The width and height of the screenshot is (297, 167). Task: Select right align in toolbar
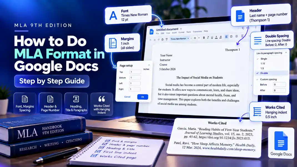click(236, 36)
